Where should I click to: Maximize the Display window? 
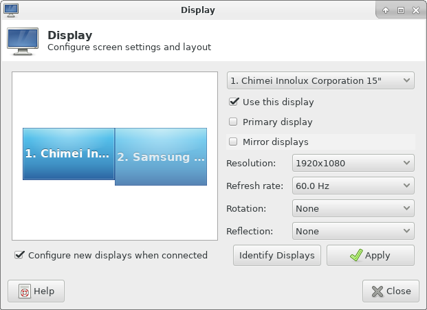pyautogui.click(x=400, y=10)
